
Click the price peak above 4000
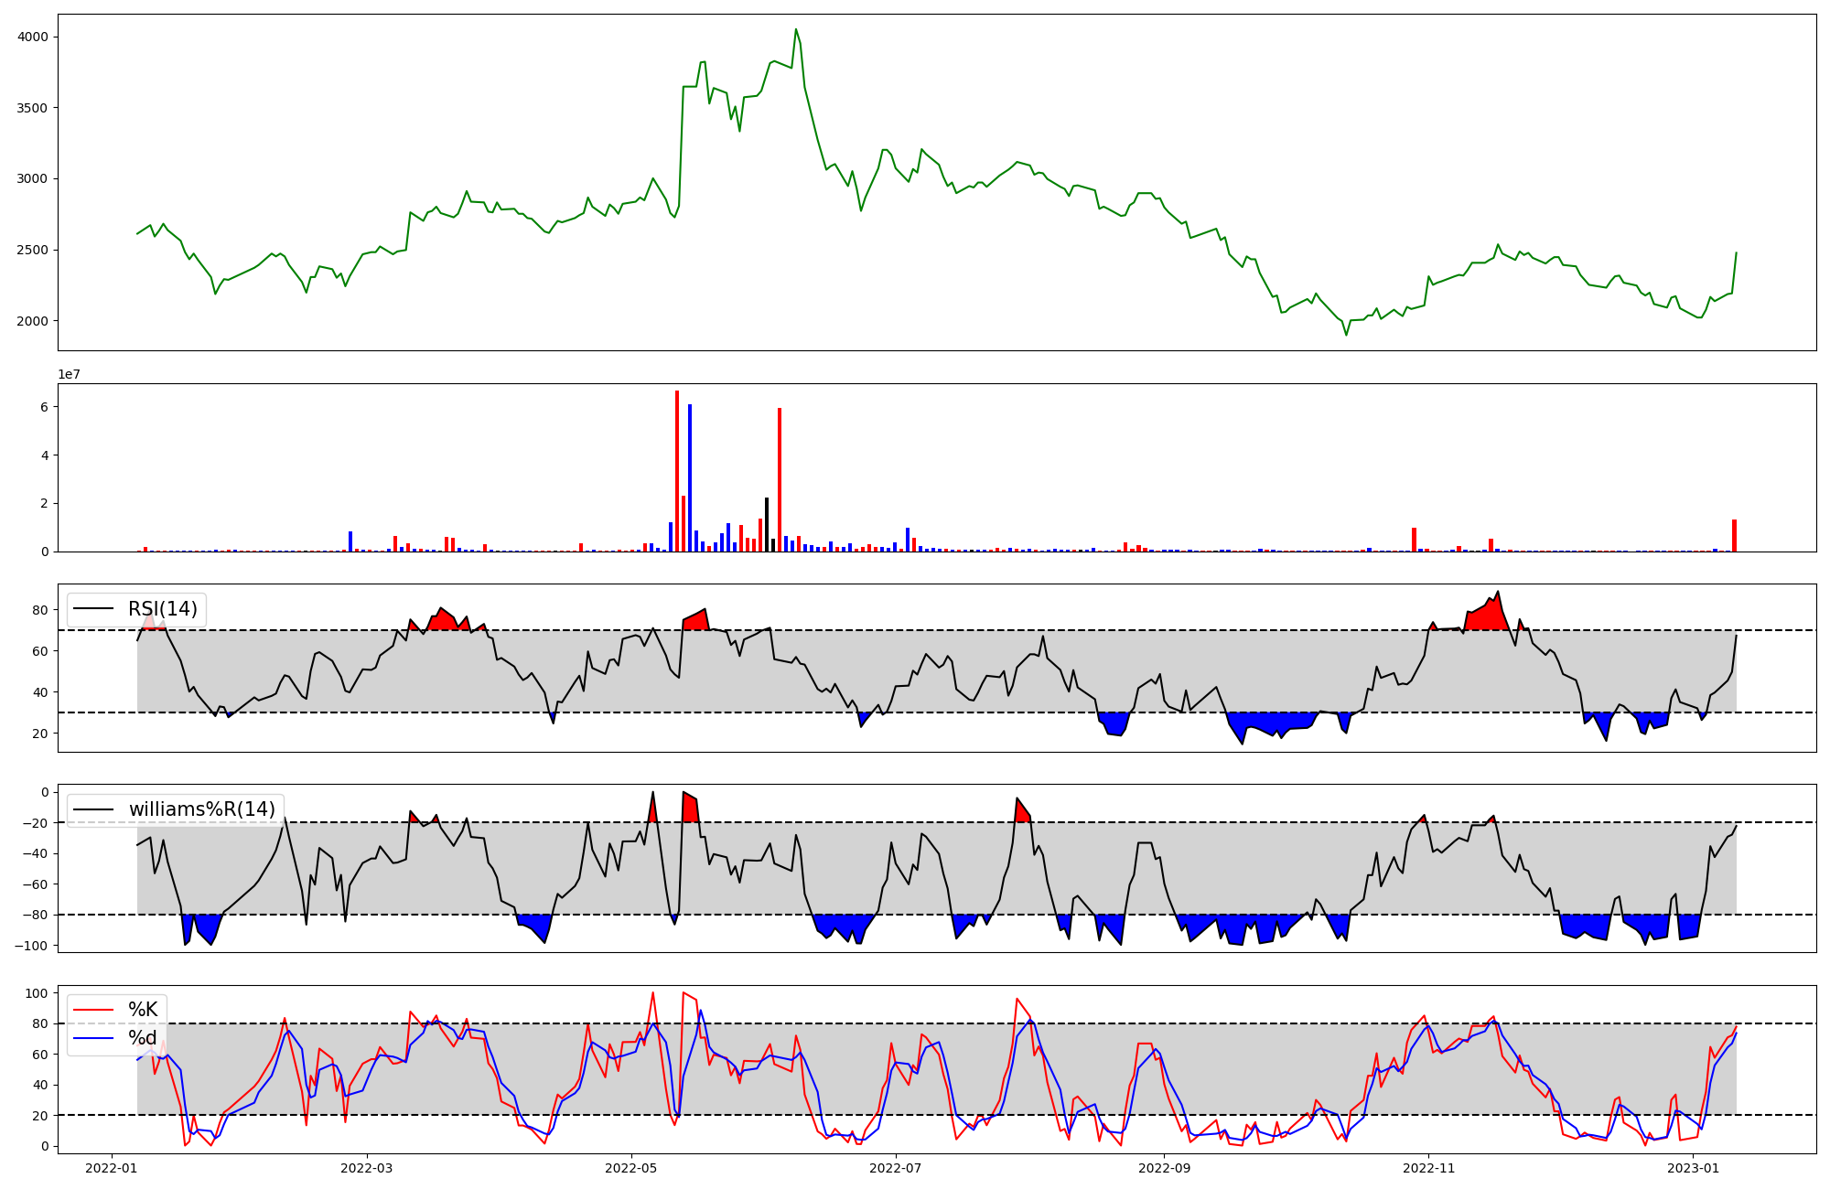click(x=796, y=30)
